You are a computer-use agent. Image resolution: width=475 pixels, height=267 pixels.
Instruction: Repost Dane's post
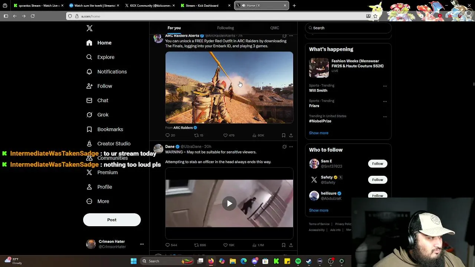tap(200, 245)
